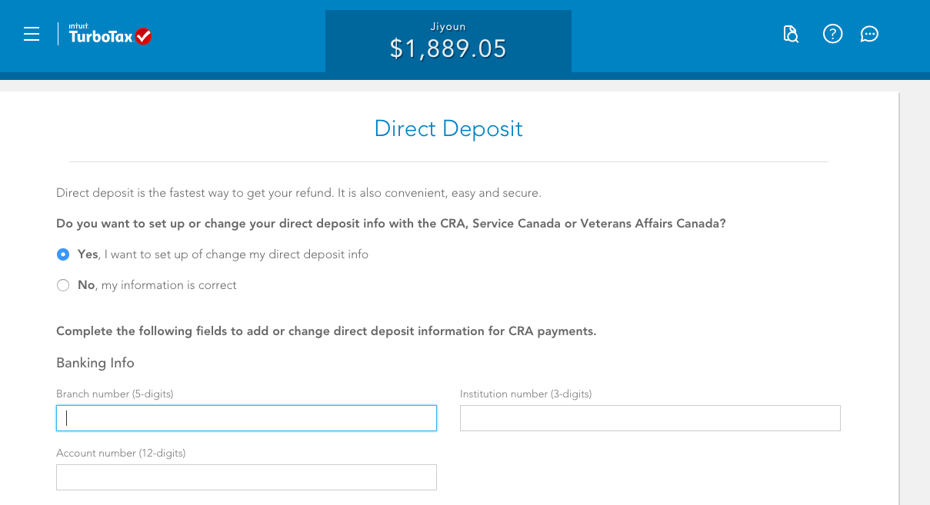Screen dimensions: 930x505
Task: Click the red checkmark badge in the logo
Action: tap(143, 36)
